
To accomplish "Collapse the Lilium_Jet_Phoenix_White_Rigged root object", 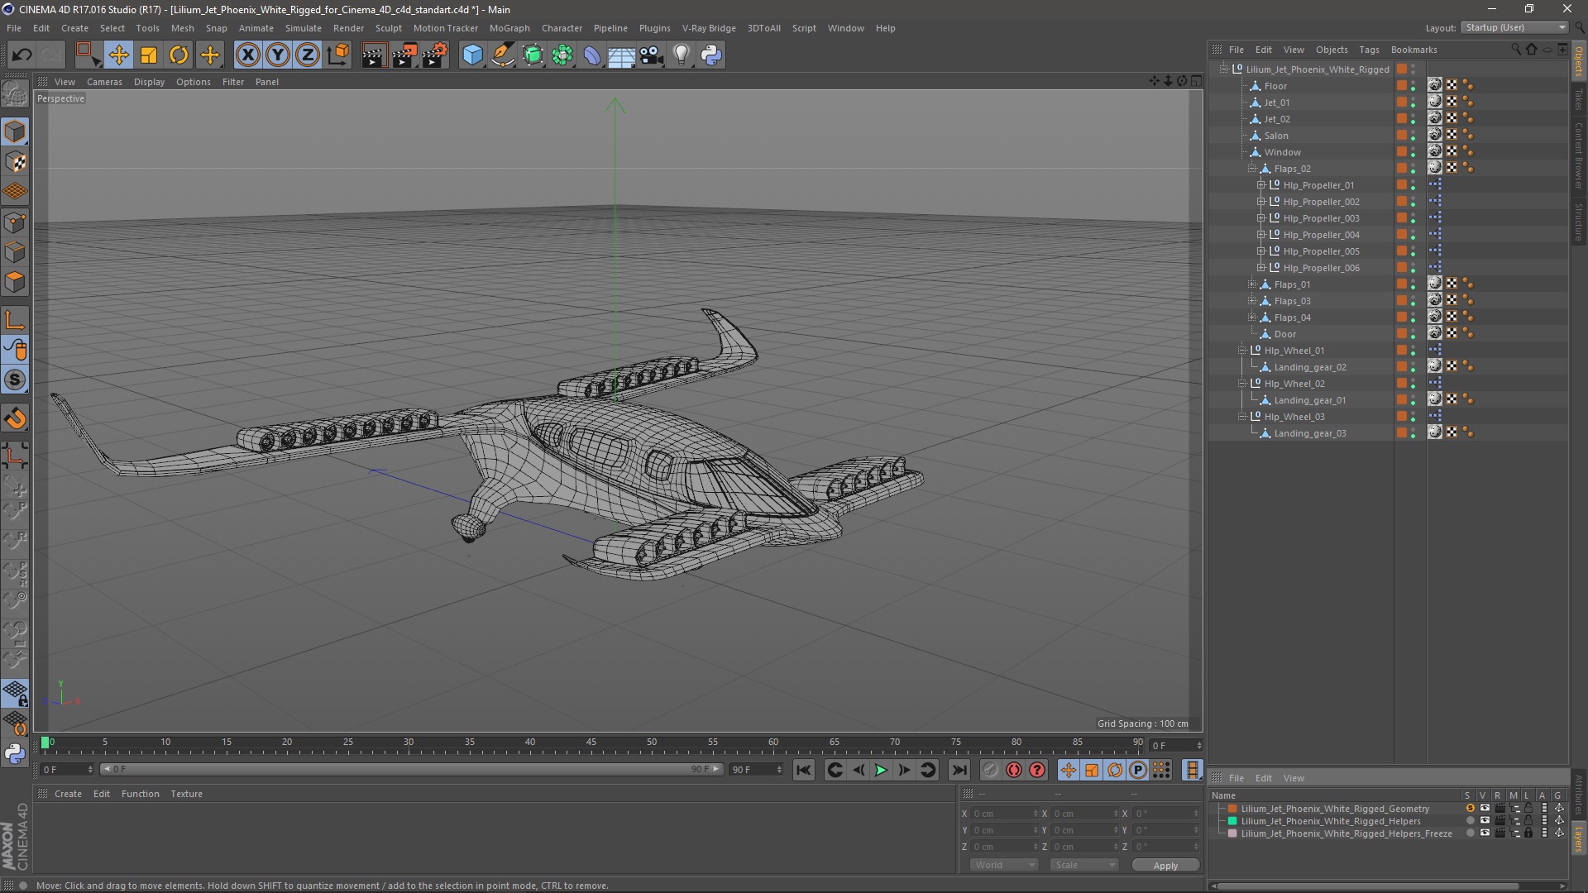I will [1224, 69].
